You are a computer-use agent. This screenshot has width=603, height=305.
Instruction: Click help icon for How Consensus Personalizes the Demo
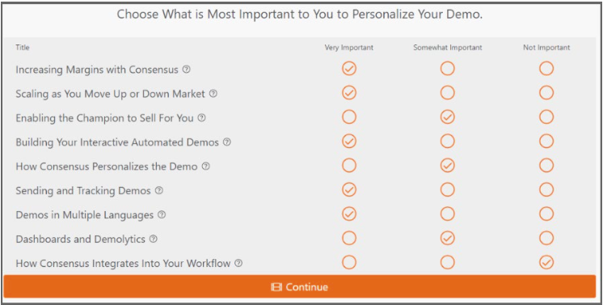206,167
